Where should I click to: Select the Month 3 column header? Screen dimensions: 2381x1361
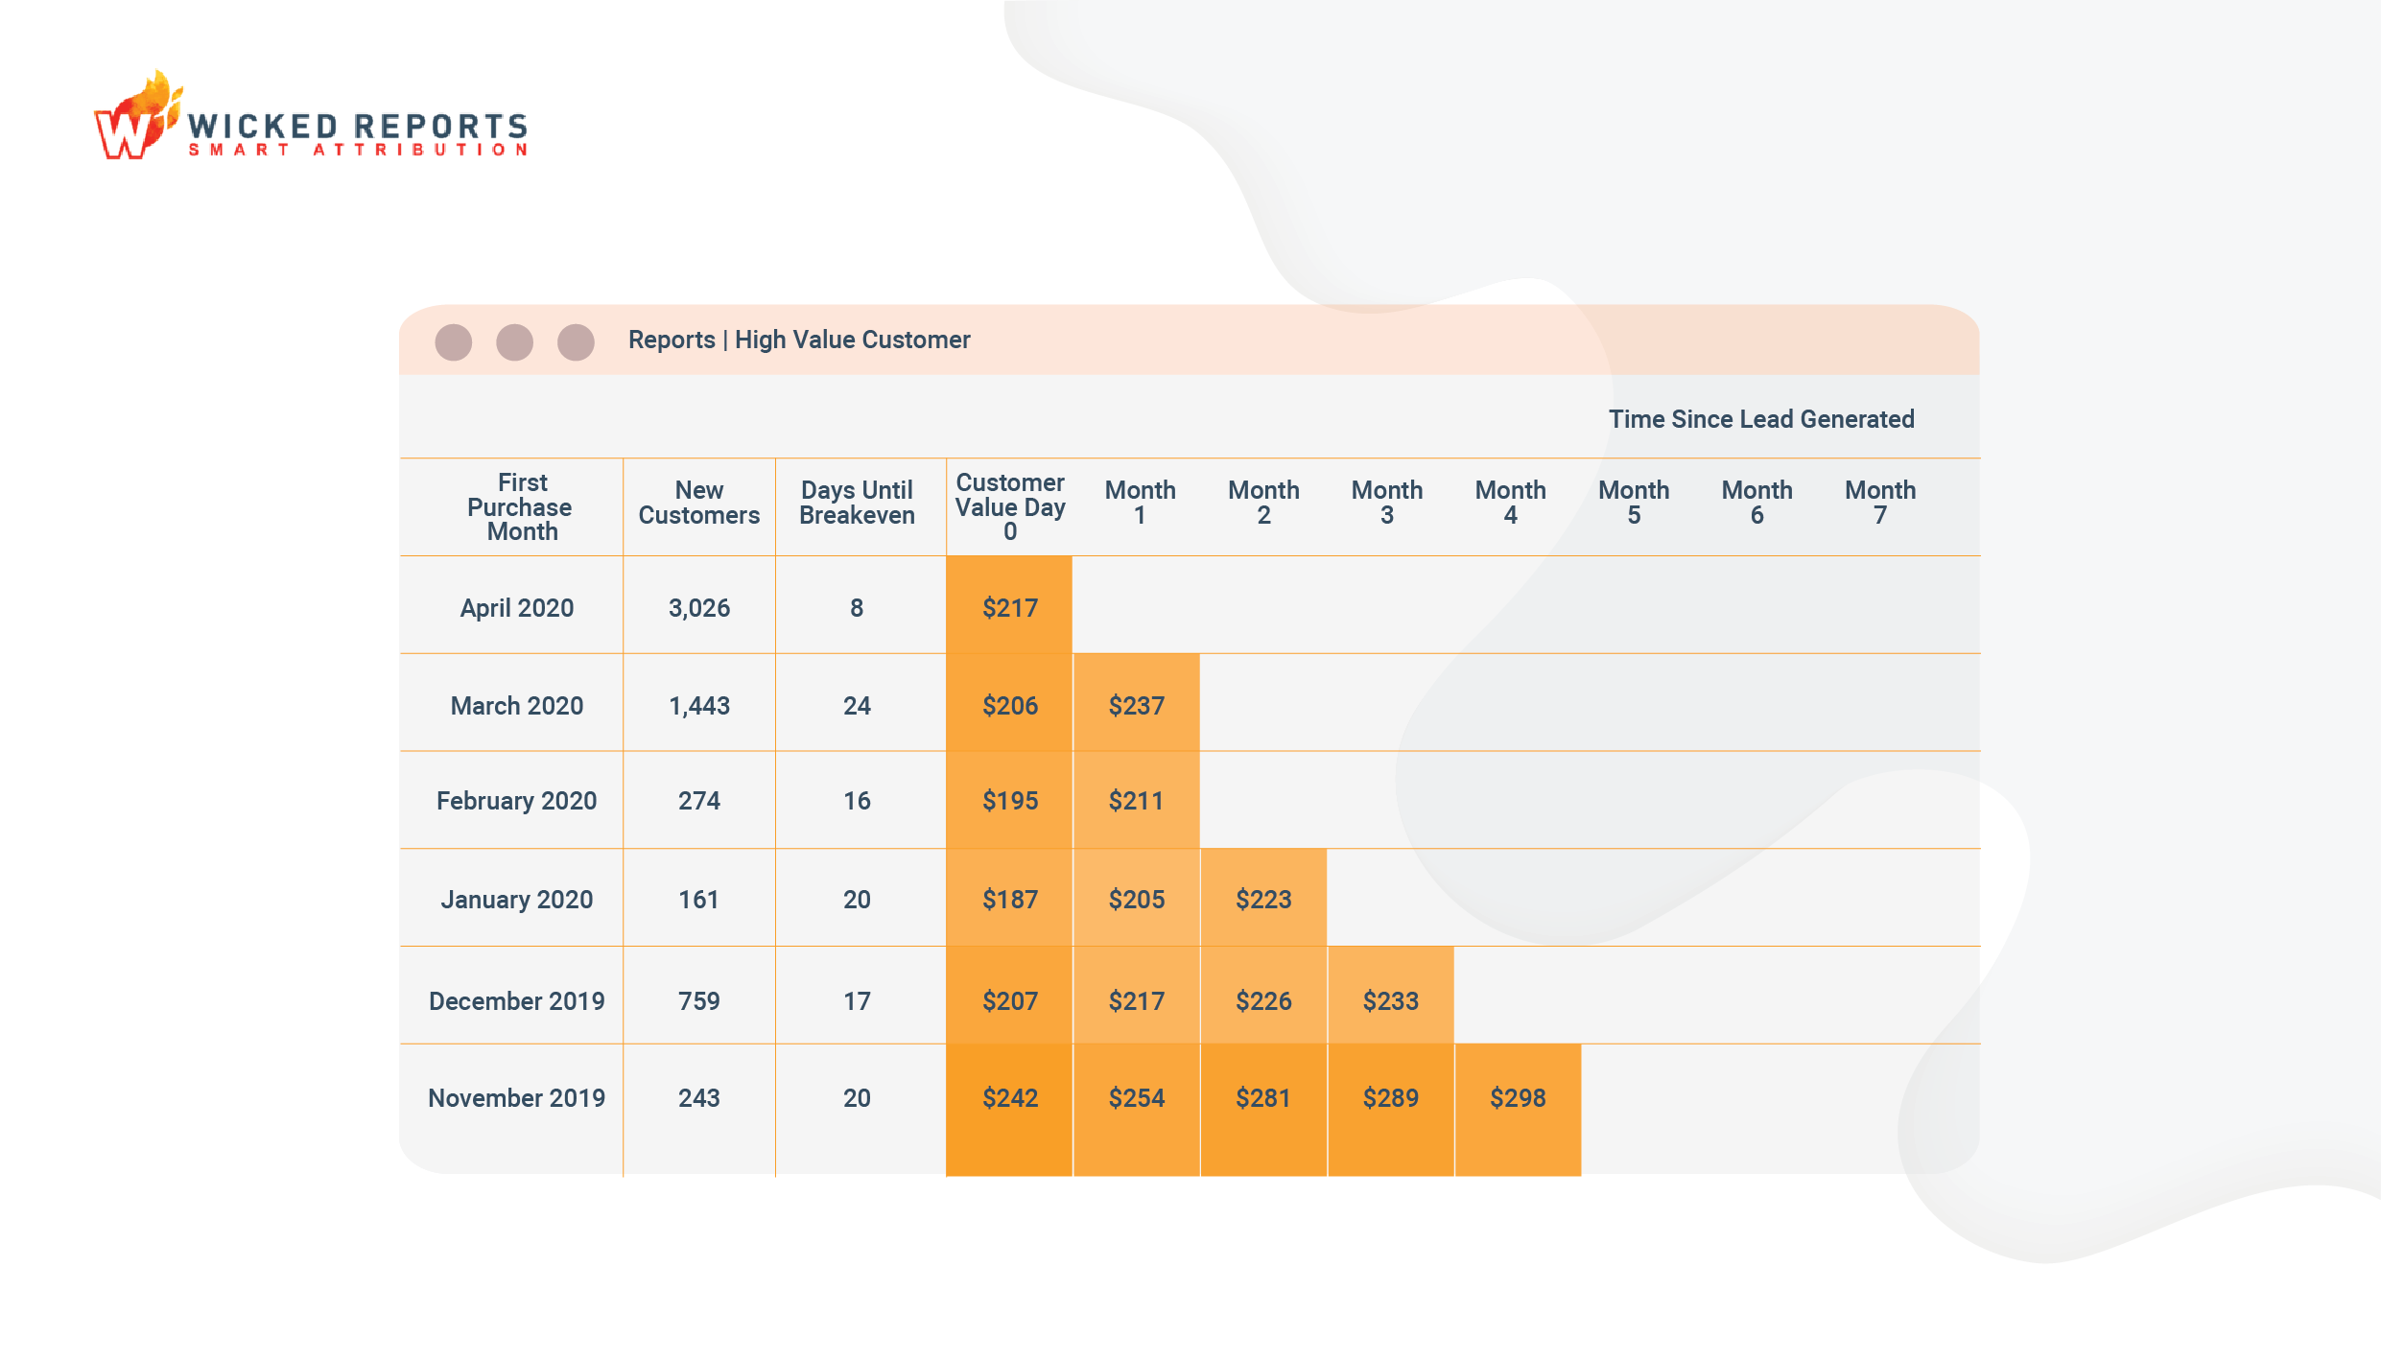1386,503
